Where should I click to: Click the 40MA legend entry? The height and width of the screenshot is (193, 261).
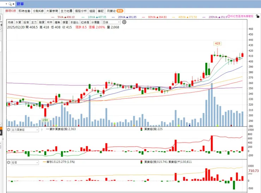point(184,17)
